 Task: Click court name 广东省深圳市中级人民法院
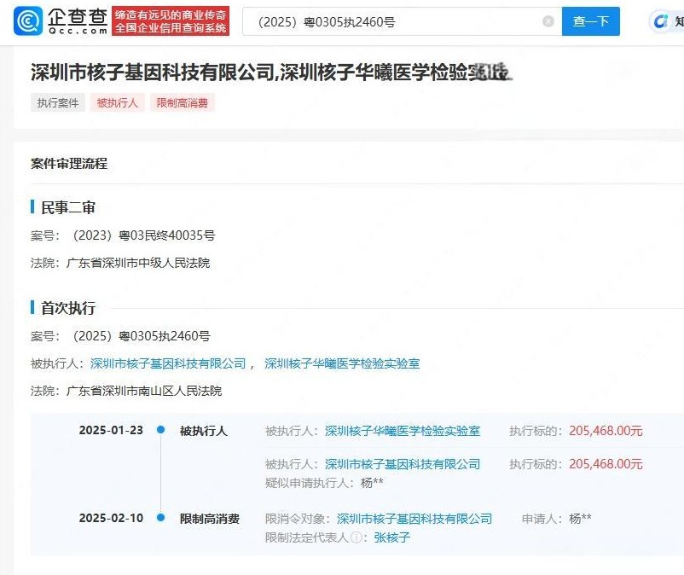point(138,263)
